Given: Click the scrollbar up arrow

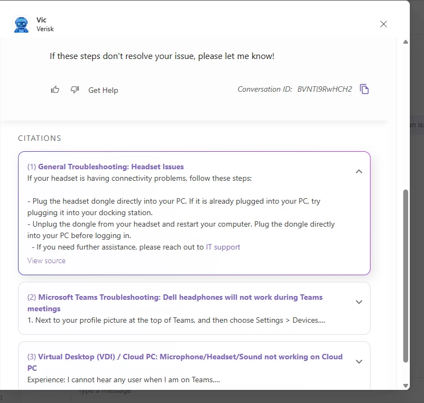Looking at the screenshot, I should click(405, 42).
